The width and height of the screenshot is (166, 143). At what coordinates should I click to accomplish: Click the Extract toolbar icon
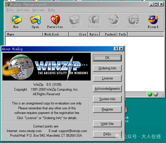pyautogui.click(x=94, y=22)
